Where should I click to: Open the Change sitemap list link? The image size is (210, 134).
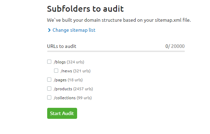(74, 30)
